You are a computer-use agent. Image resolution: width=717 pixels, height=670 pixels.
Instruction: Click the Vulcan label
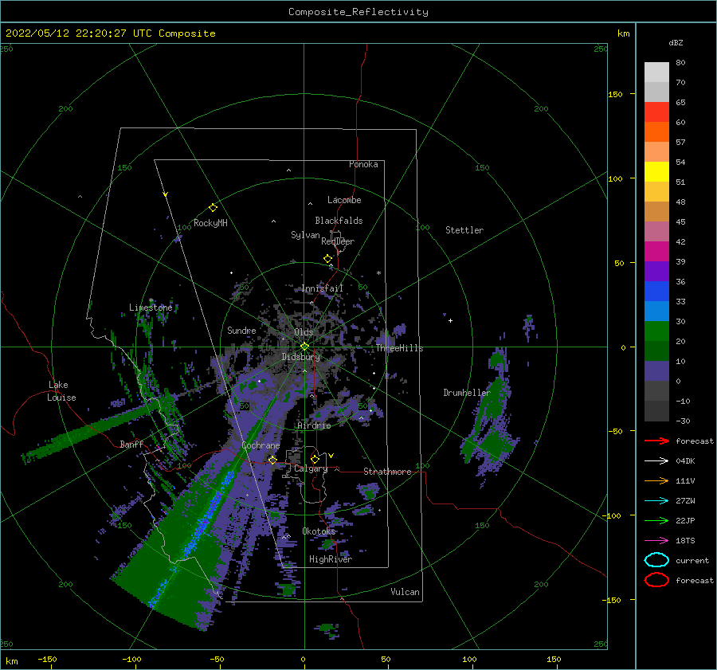(405, 592)
